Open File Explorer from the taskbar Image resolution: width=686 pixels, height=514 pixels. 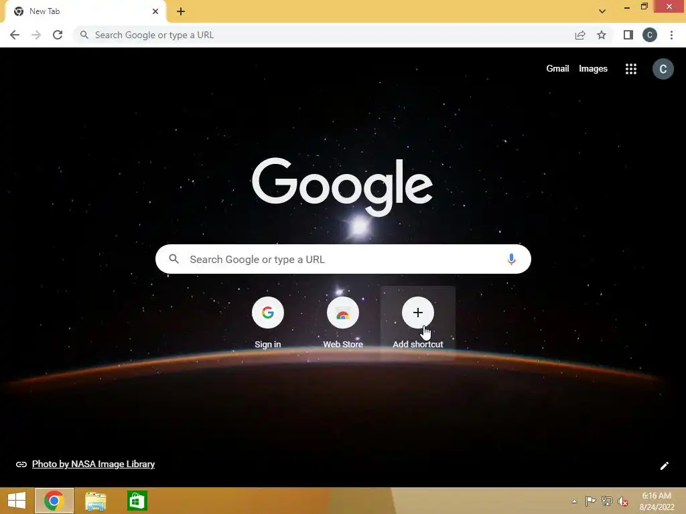click(x=95, y=501)
